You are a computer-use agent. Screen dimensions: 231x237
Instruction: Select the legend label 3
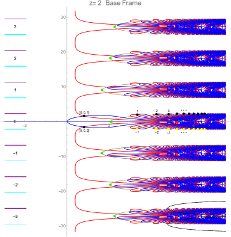click(x=15, y=27)
